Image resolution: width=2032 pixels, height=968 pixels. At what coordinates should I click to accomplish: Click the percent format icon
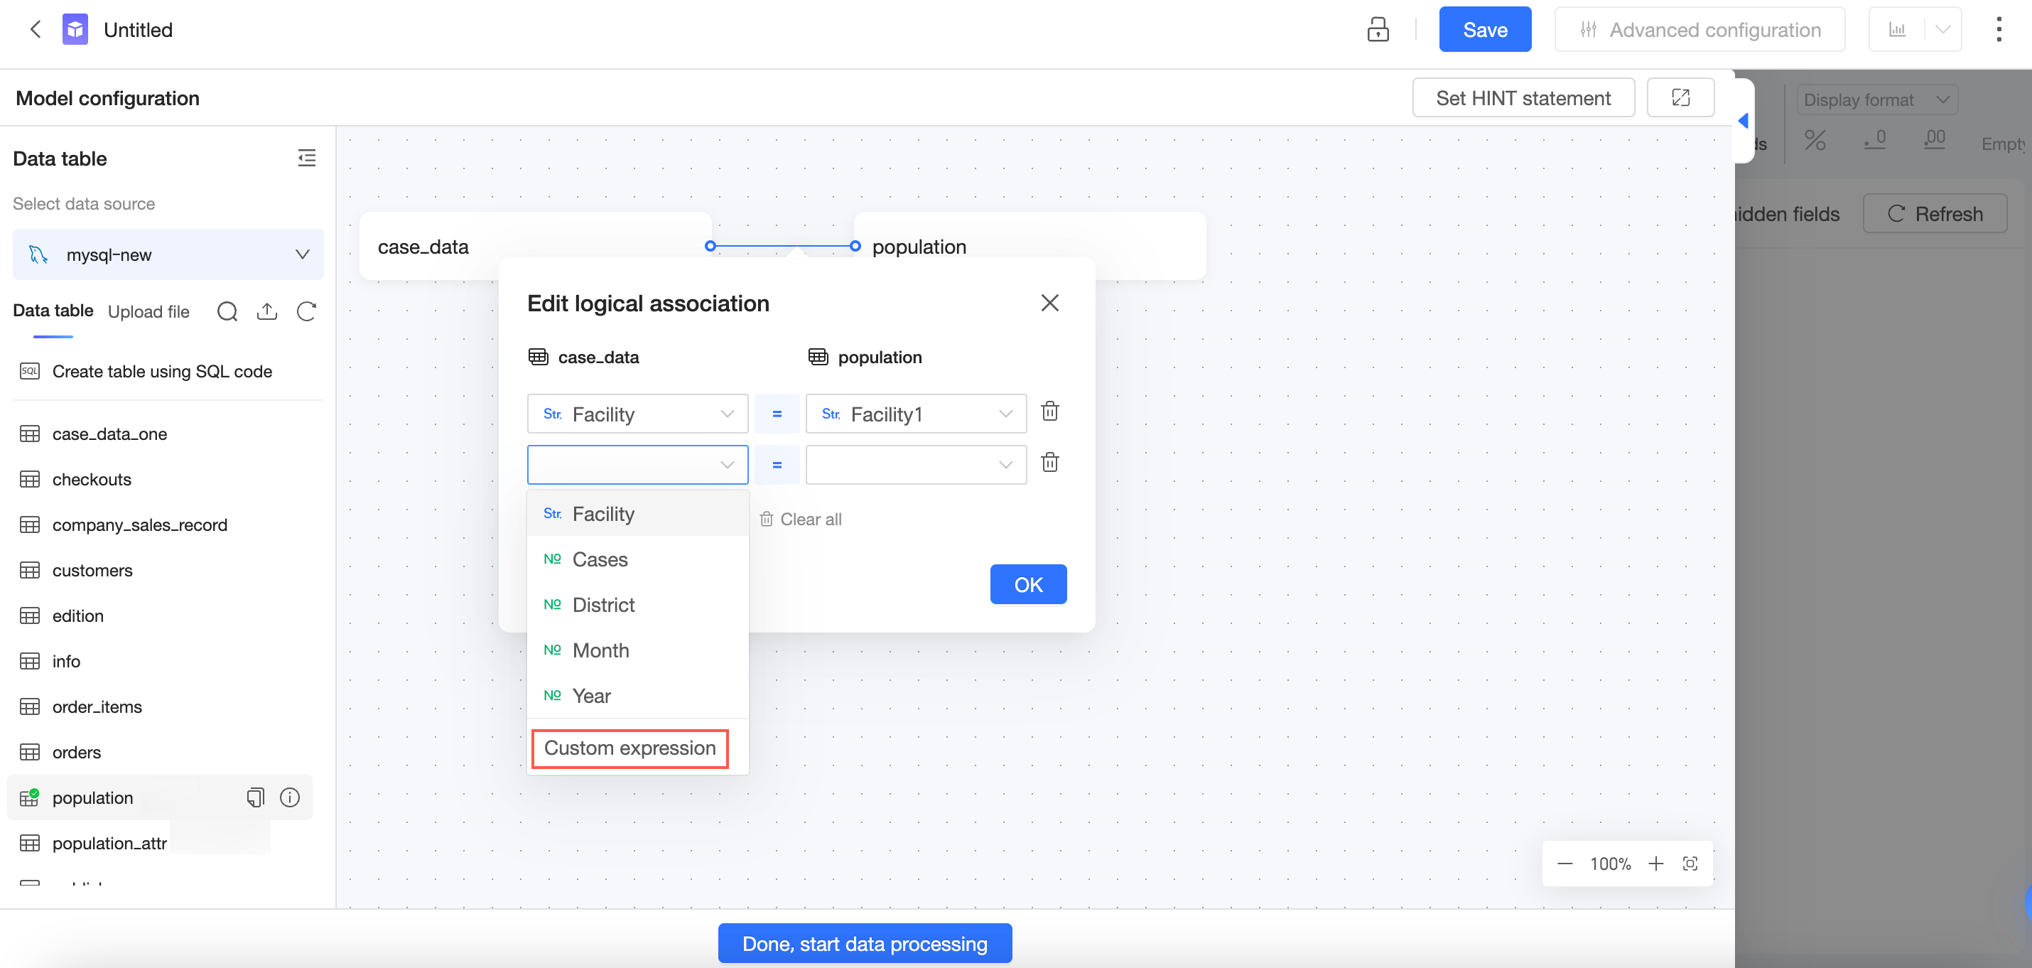pyautogui.click(x=1815, y=141)
